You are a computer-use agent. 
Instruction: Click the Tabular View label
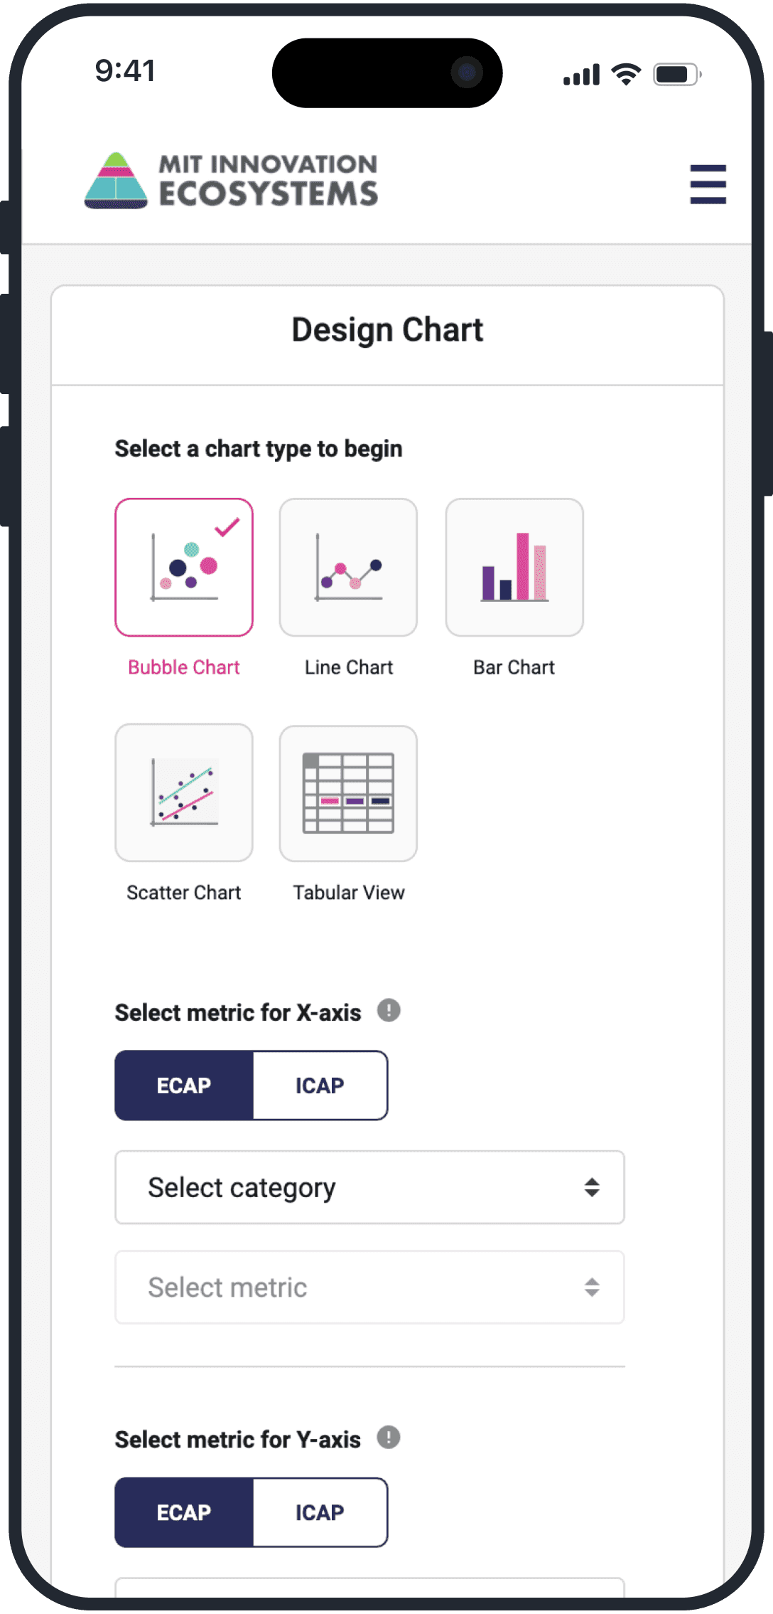click(x=349, y=893)
